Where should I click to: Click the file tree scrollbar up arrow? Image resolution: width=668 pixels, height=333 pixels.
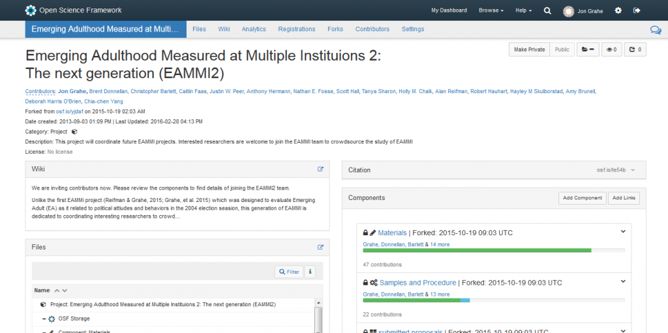[x=318, y=302]
